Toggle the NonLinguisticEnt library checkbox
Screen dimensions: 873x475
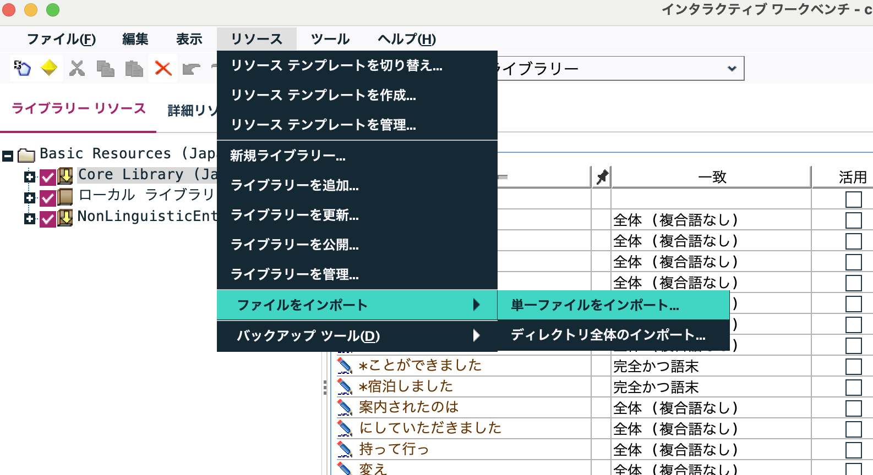pos(48,219)
